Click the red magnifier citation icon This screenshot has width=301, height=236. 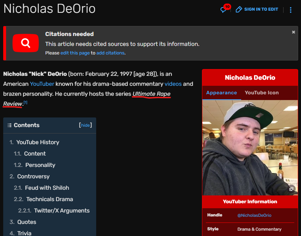[x=26, y=43]
